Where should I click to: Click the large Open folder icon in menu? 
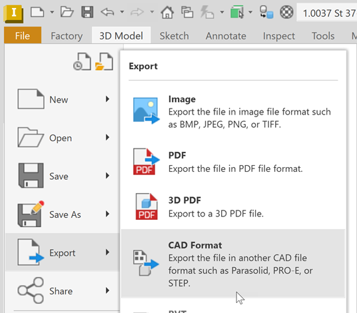[x=31, y=137]
